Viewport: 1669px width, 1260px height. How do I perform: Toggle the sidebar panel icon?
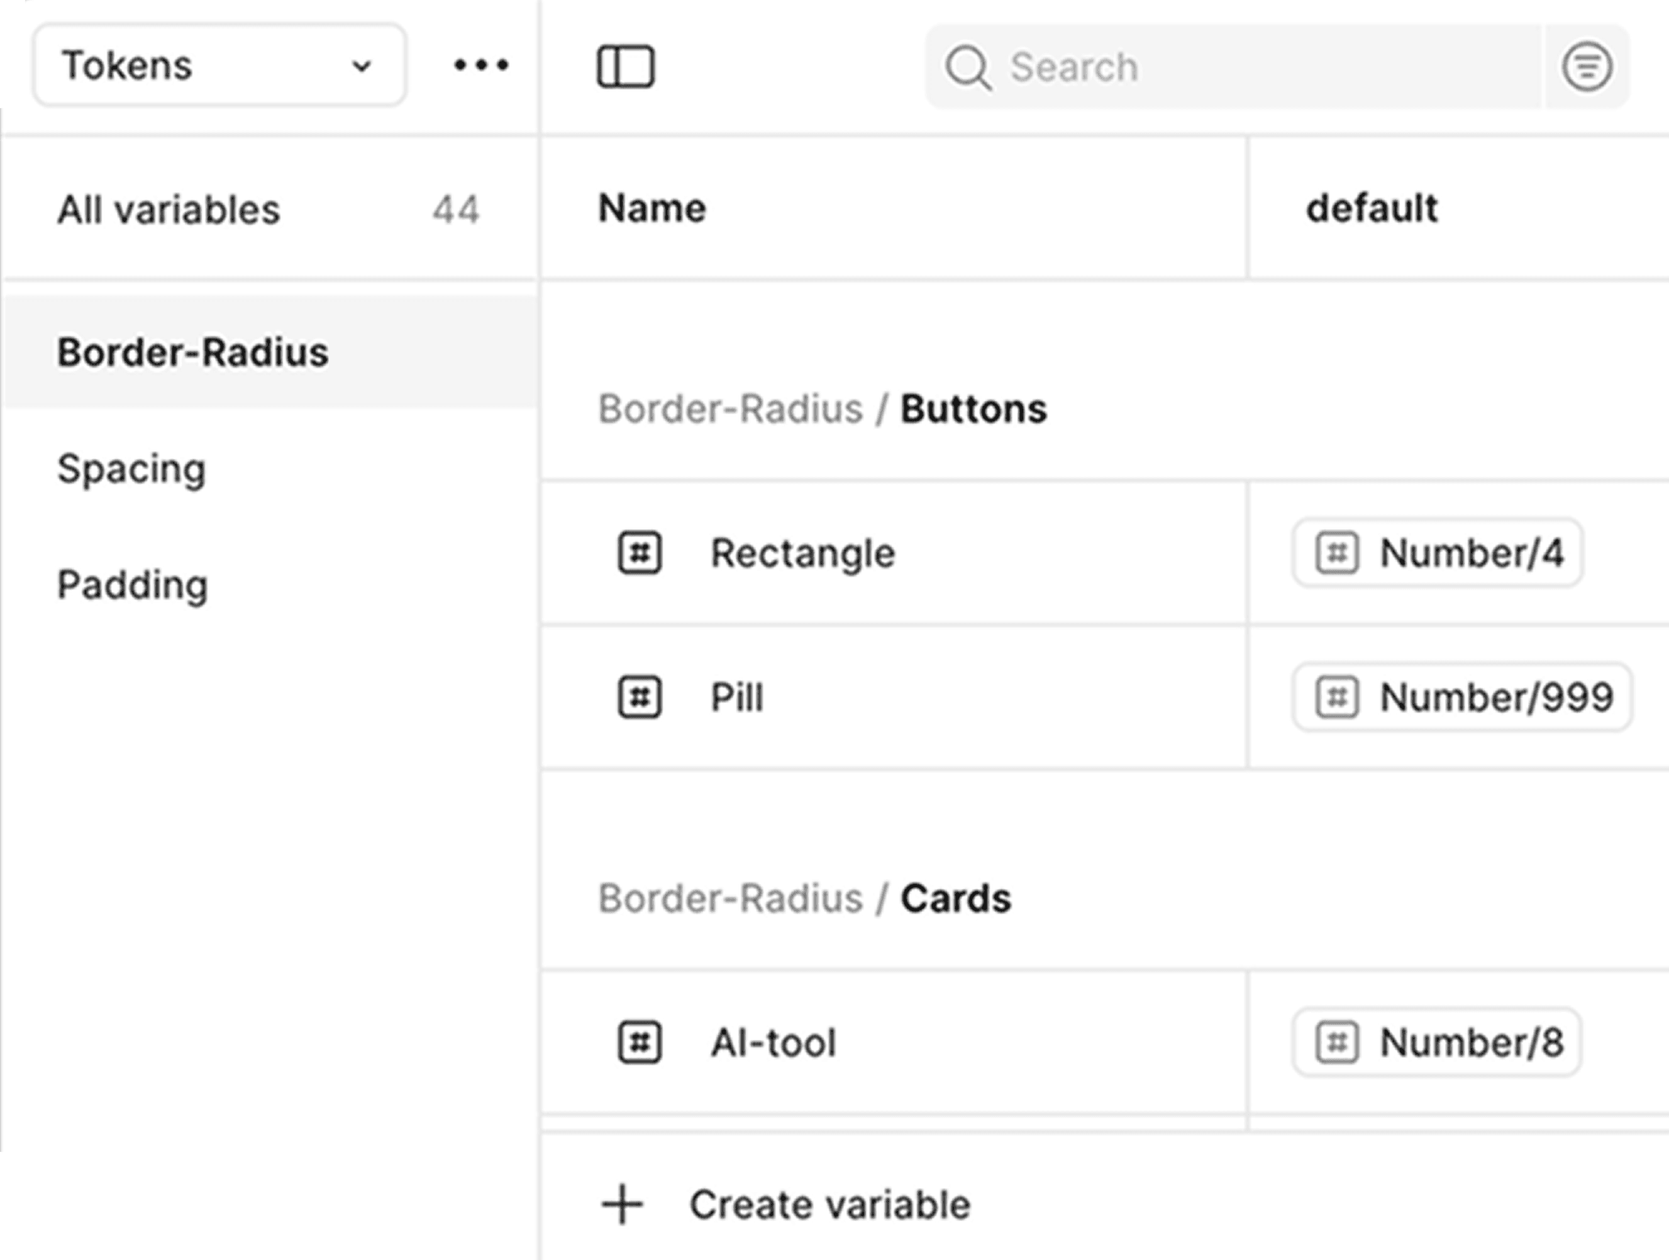click(x=626, y=67)
